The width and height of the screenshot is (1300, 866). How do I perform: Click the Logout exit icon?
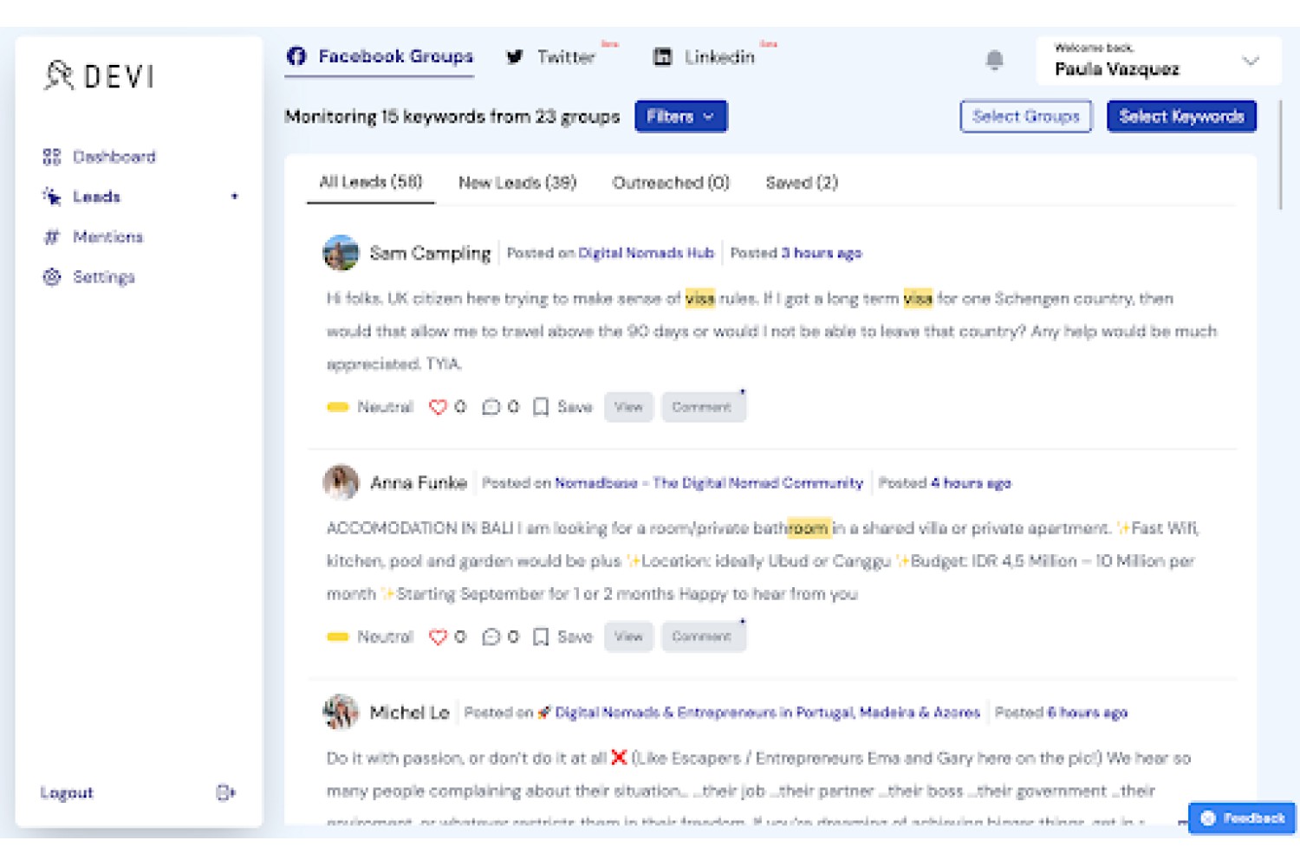tap(225, 792)
